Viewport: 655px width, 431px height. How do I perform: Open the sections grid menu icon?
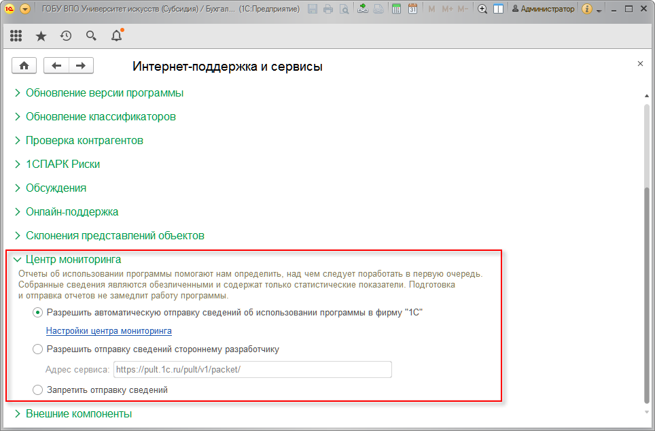[x=16, y=36]
